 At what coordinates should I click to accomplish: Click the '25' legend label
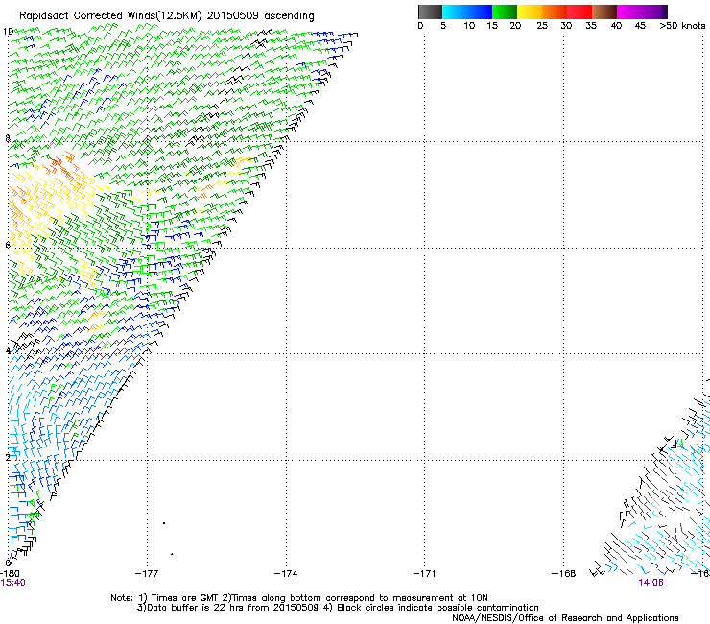[x=542, y=26]
